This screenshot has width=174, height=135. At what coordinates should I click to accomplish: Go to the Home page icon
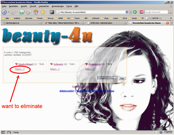pos(35,12)
